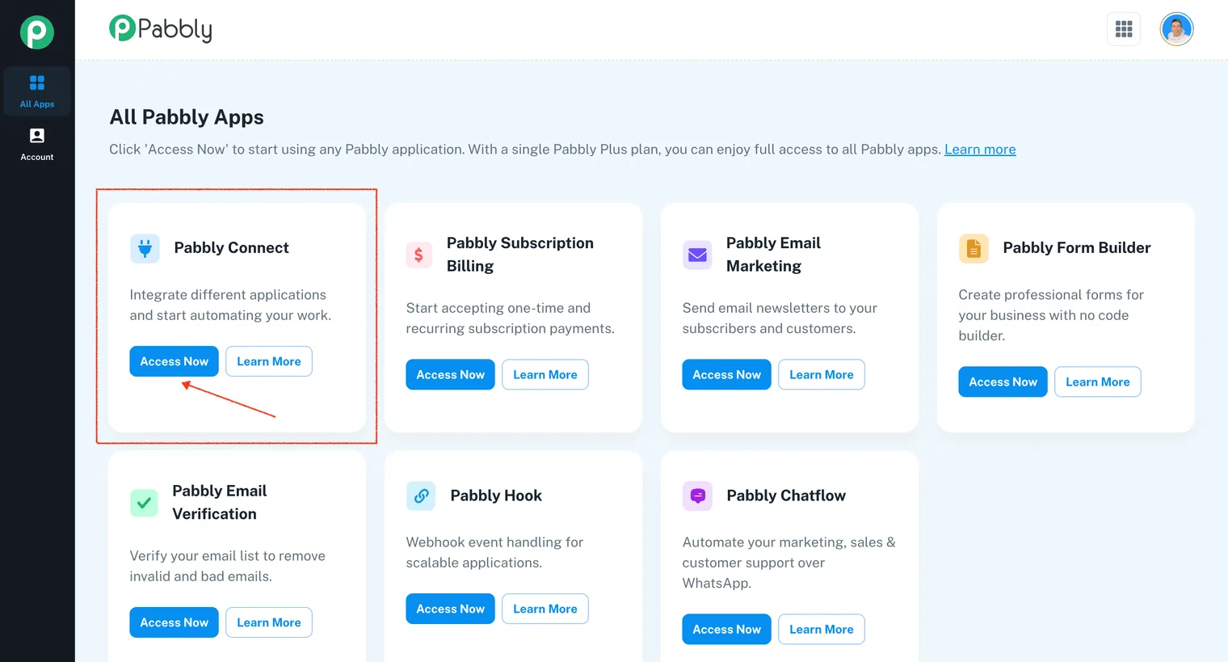Open All Apps in the sidebar

(x=37, y=91)
